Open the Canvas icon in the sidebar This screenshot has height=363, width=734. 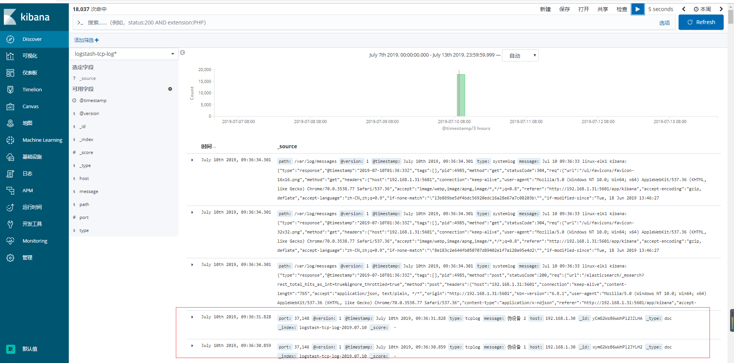10,107
